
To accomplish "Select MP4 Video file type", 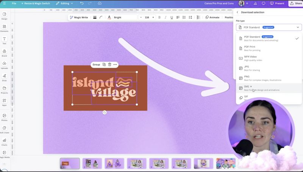I will 269,58.
